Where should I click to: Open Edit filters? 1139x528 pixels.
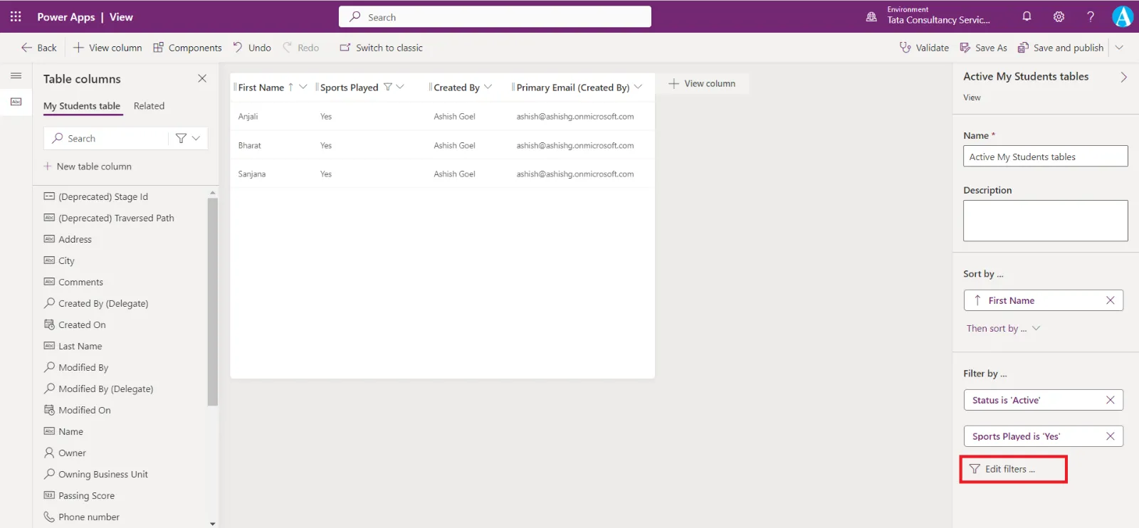[x=1002, y=469]
